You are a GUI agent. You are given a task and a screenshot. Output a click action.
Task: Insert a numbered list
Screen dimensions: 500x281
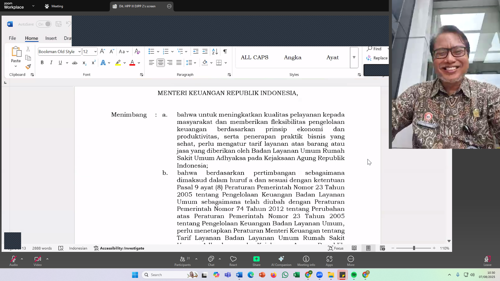[x=166, y=52]
